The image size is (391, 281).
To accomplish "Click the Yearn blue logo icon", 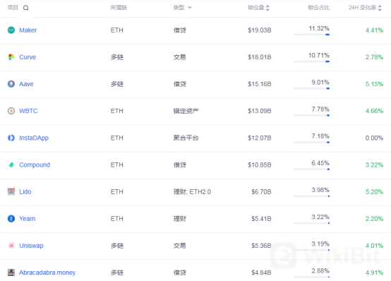I will click(11, 219).
